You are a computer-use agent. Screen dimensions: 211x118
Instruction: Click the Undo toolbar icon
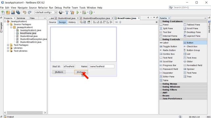click(x=24, y=12)
